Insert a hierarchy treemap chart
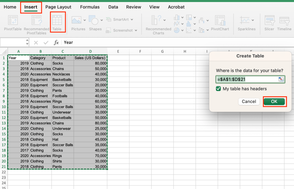Viewport: 294px width, 189px height. click(x=189, y=17)
